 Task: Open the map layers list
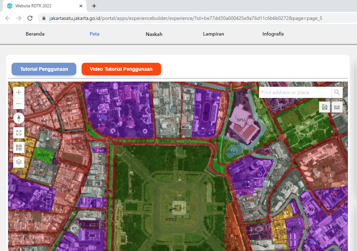click(19, 162)
